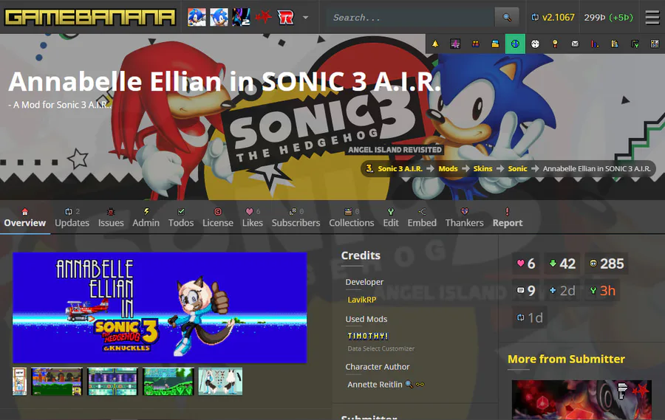665x420 pixels.
Task: Open the Collections tab
Action: pos(352,218)
